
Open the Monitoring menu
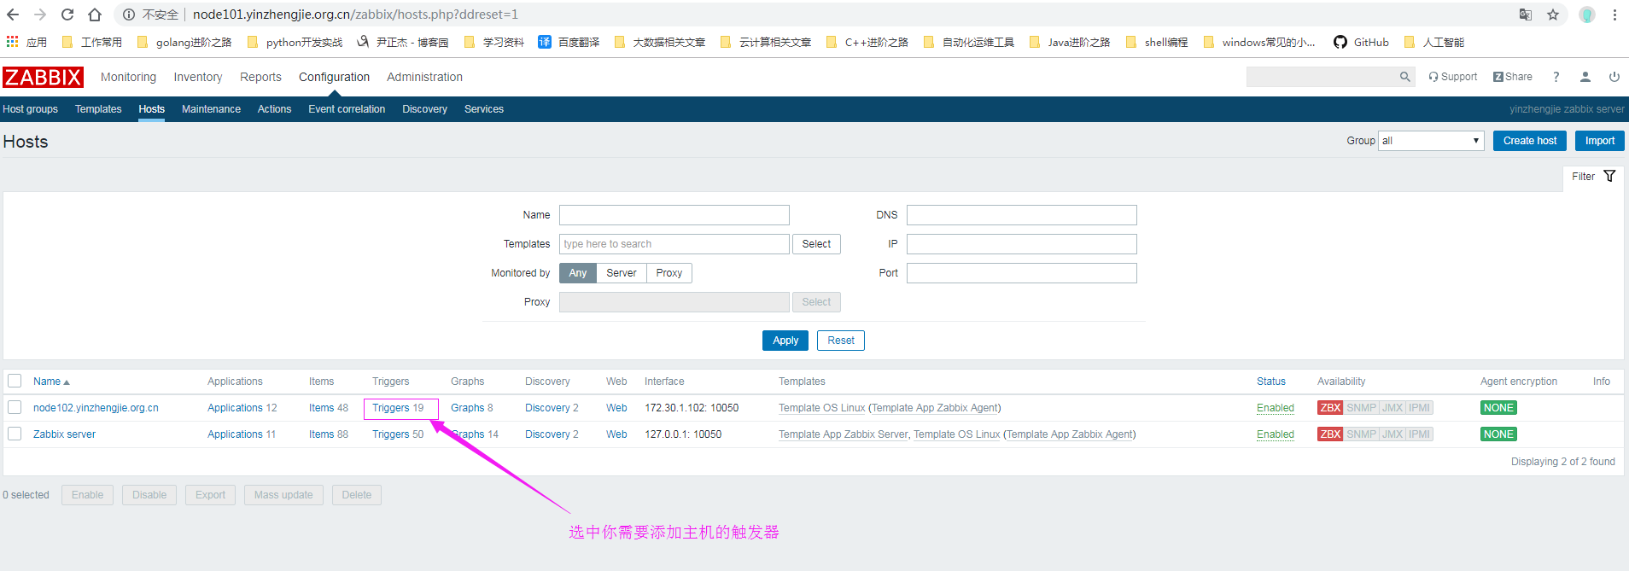pyautogui.click(x=128, y=77)
